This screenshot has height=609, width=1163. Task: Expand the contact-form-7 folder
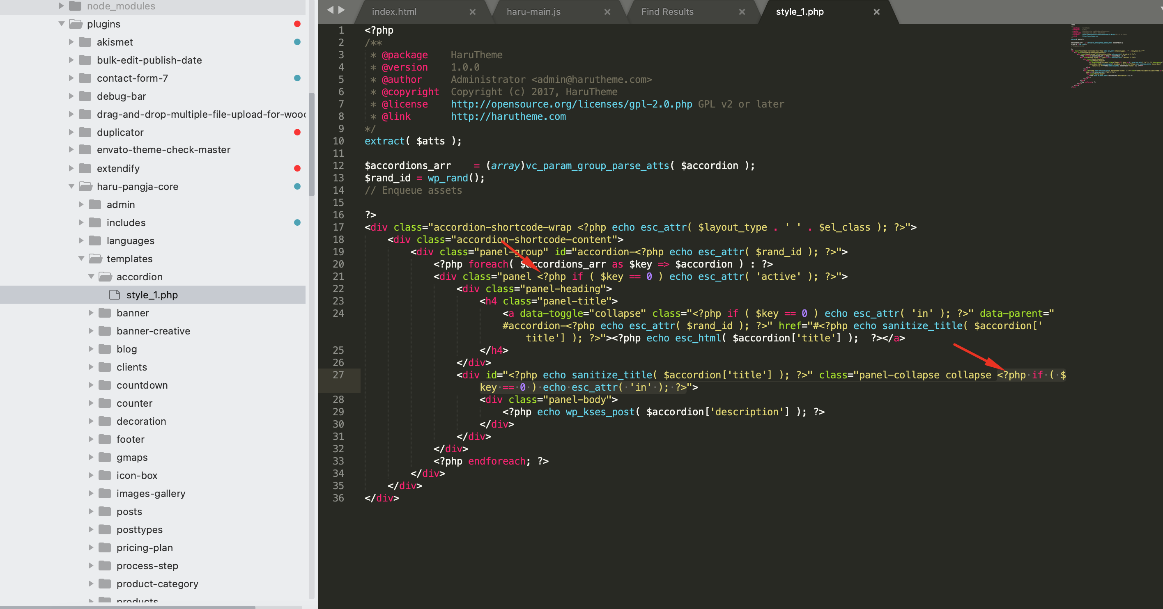point(71,78)
